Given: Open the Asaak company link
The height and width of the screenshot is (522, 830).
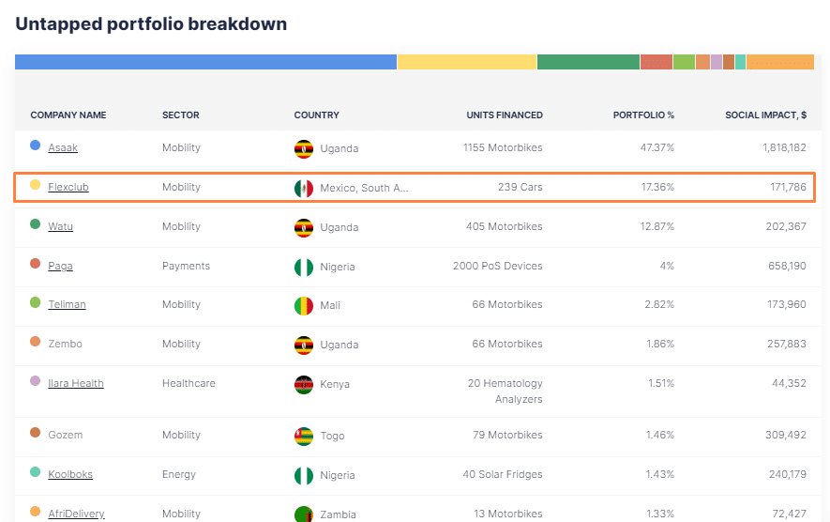Looking at the screenshot, I should [63, 147].
